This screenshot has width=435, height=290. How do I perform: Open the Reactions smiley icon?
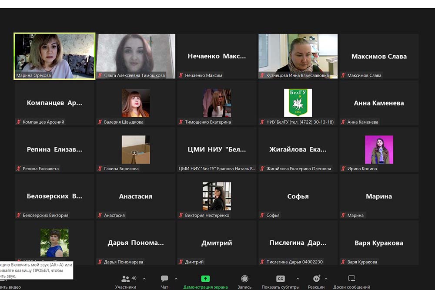pyautogui.click(x=316, y=278)
